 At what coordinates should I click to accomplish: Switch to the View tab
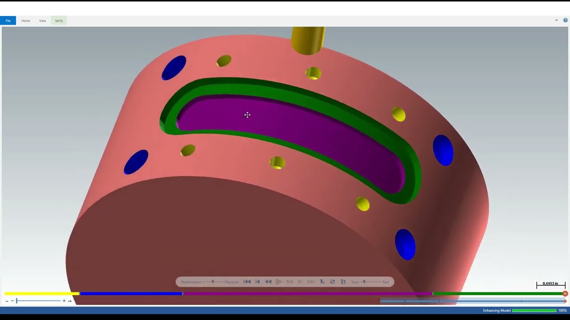tap(42, 20)
